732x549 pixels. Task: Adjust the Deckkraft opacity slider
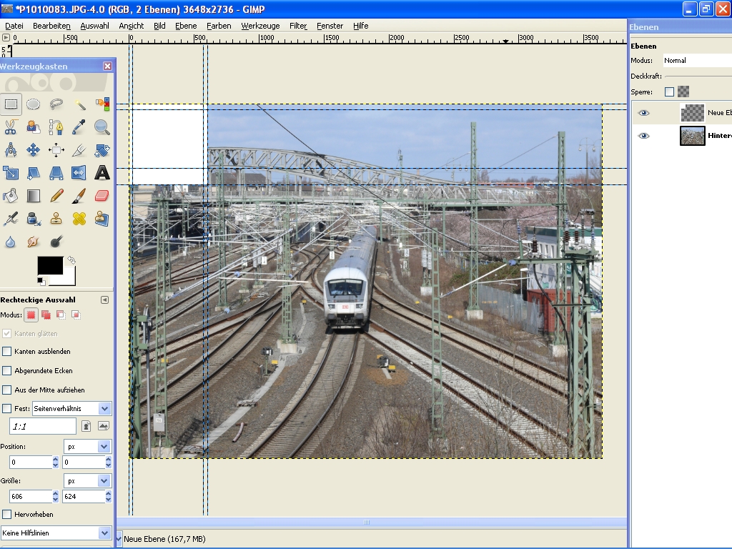point(698,76)
